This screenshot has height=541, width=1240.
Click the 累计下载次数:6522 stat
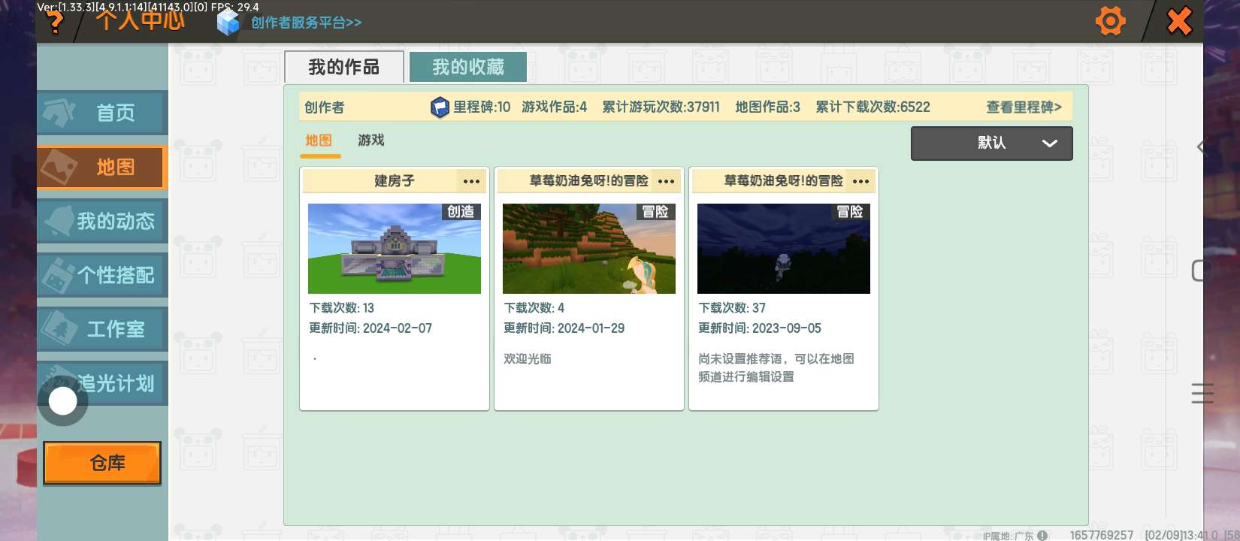tap(873, 107)
